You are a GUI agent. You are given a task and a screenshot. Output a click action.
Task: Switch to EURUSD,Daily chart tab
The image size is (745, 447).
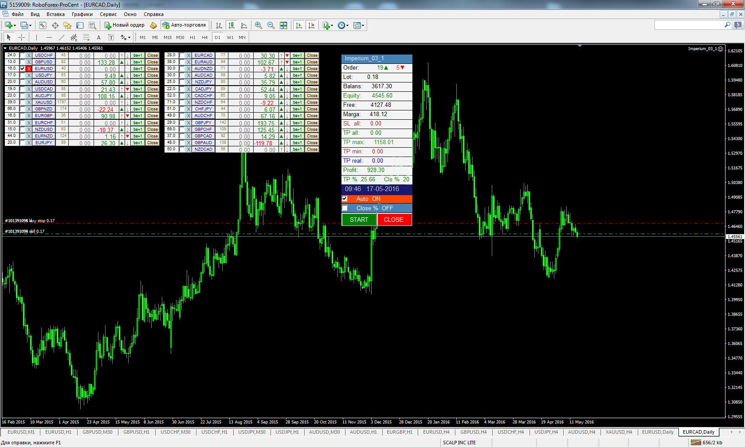(x=658, y=432)
